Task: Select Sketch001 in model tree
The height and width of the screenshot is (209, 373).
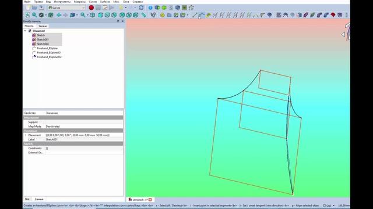Action: click(43, 39)
